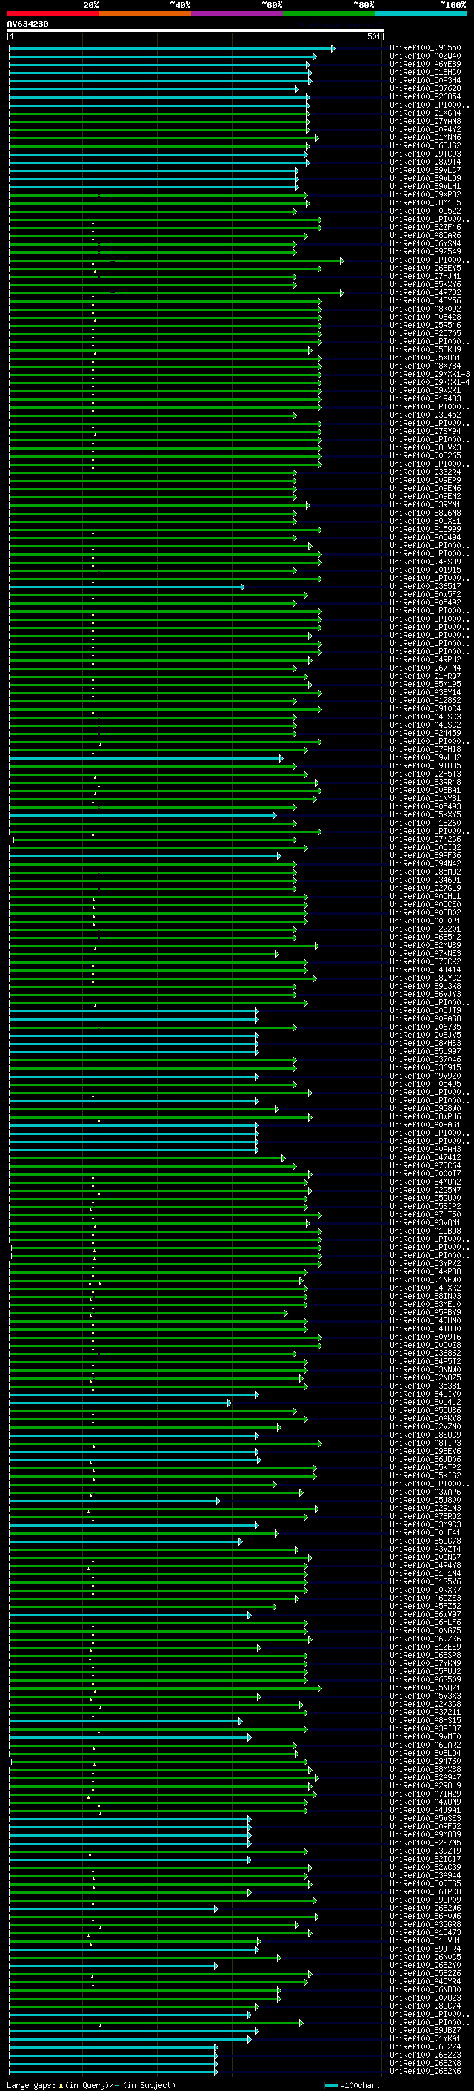Select hit UniRef100_C3RYN1
This screenshot has width=474, height=2091.
[x=425, y=505]
